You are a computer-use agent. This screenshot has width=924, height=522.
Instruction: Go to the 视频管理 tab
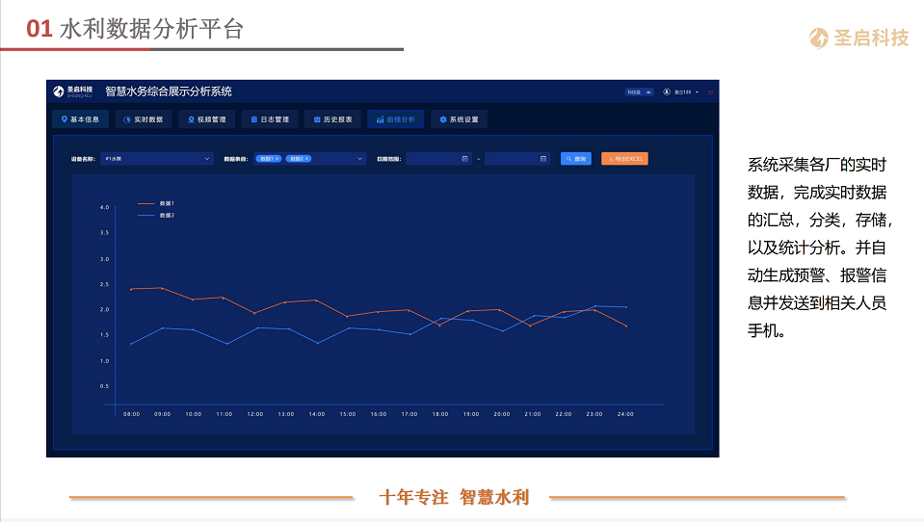click(x=206, y=119)
